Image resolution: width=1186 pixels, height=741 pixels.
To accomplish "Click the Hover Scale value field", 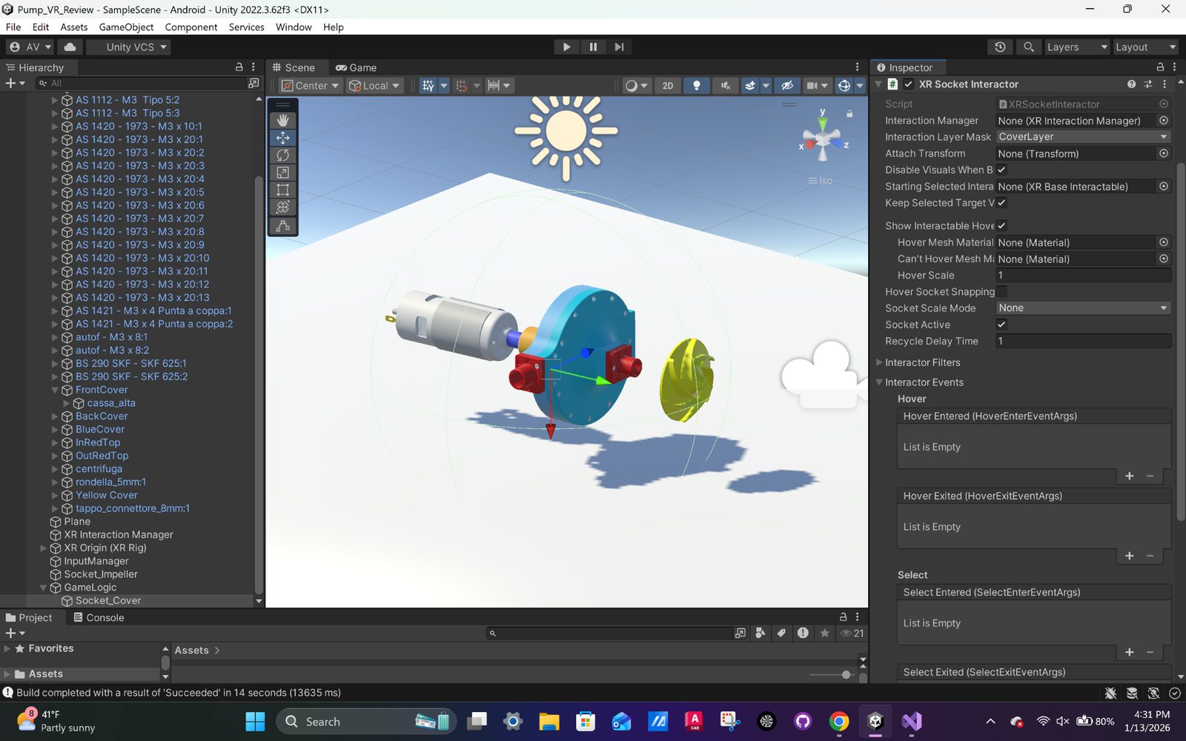I will [x=1083, y=275].
